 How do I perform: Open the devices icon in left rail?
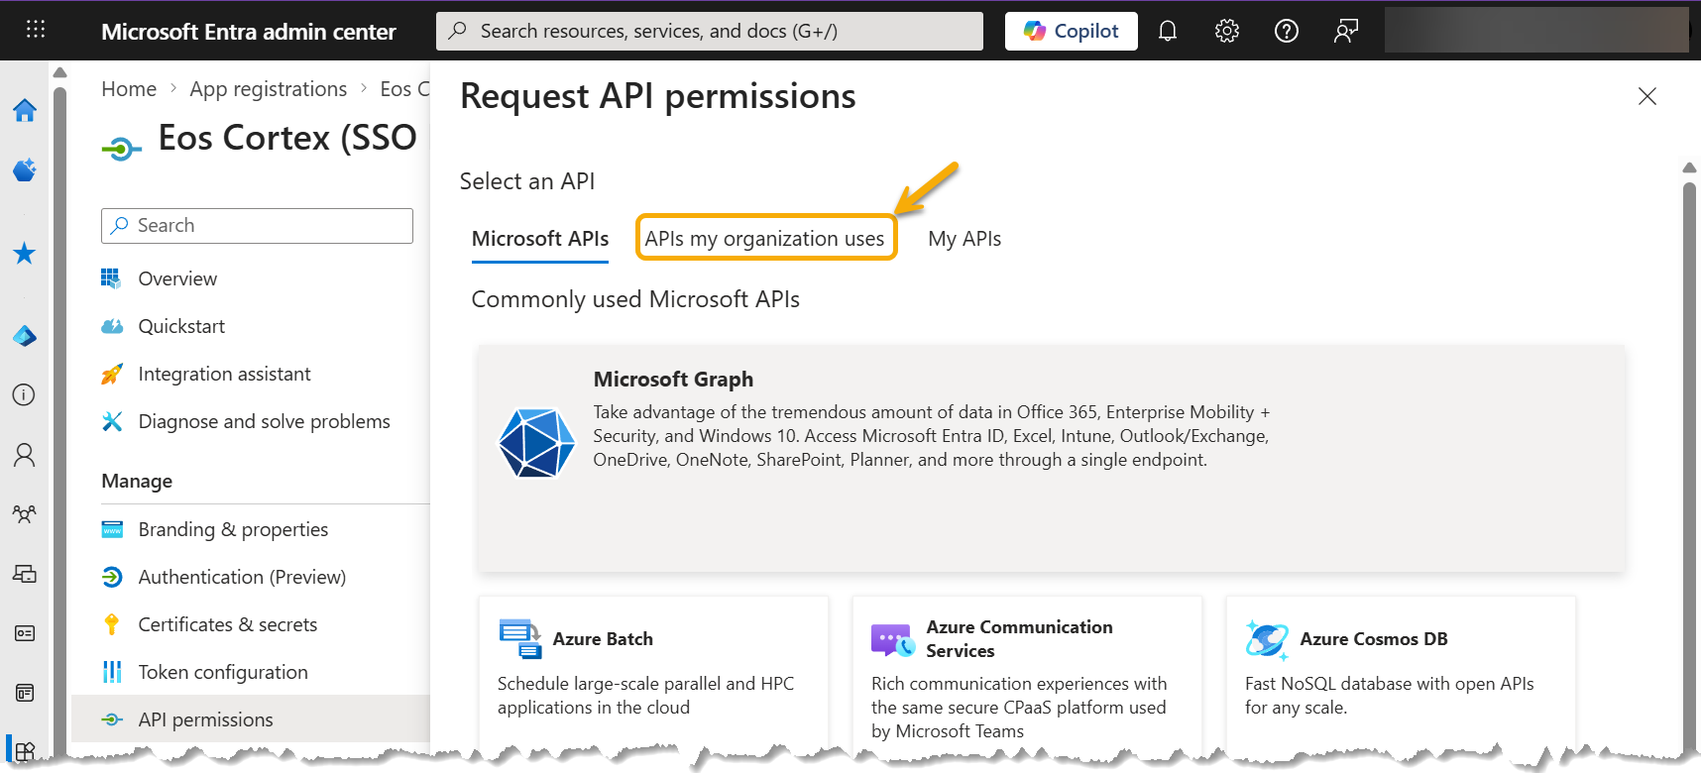[x=25, y=574]
